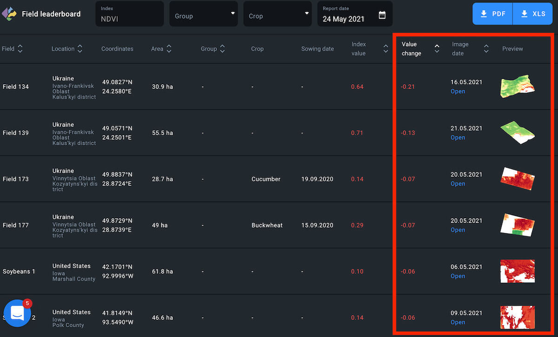The width and height of the screenshot is (558, 337).
Task: Sort by Index value using its arrows
Action: click(x=385, y=48)
